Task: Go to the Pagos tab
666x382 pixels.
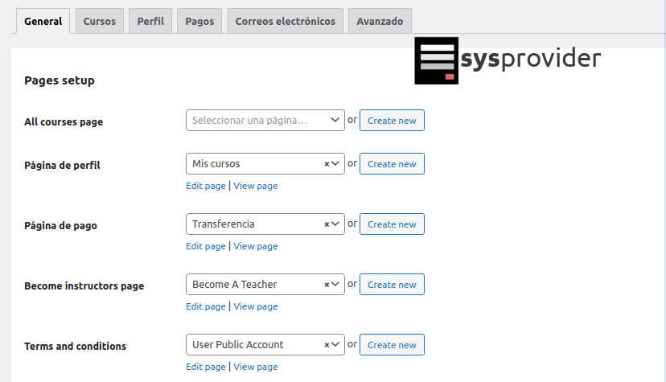Action: [x=199, y=21]
